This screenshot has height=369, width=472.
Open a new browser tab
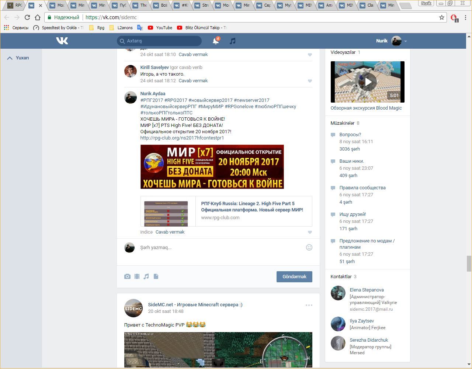(x=405, y=6)
